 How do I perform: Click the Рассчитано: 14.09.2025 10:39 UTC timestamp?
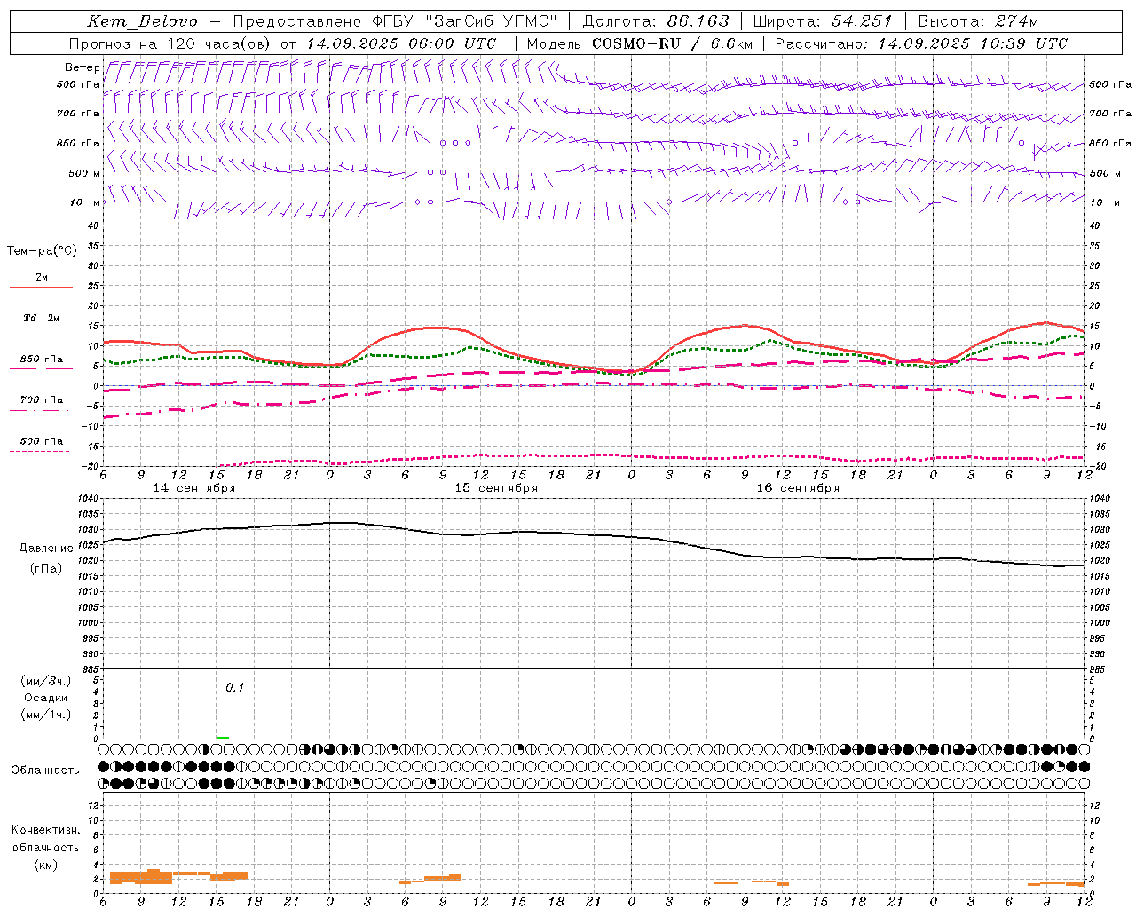921,43
